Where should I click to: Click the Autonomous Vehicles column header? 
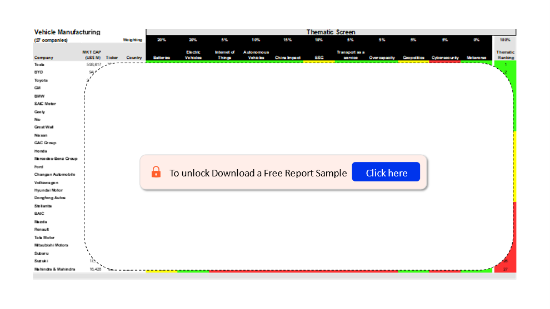[x=256, y=55]
